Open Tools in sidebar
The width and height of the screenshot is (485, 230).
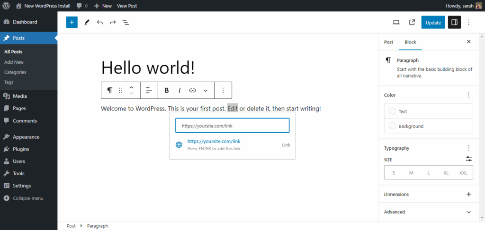(x=28, y=174)
